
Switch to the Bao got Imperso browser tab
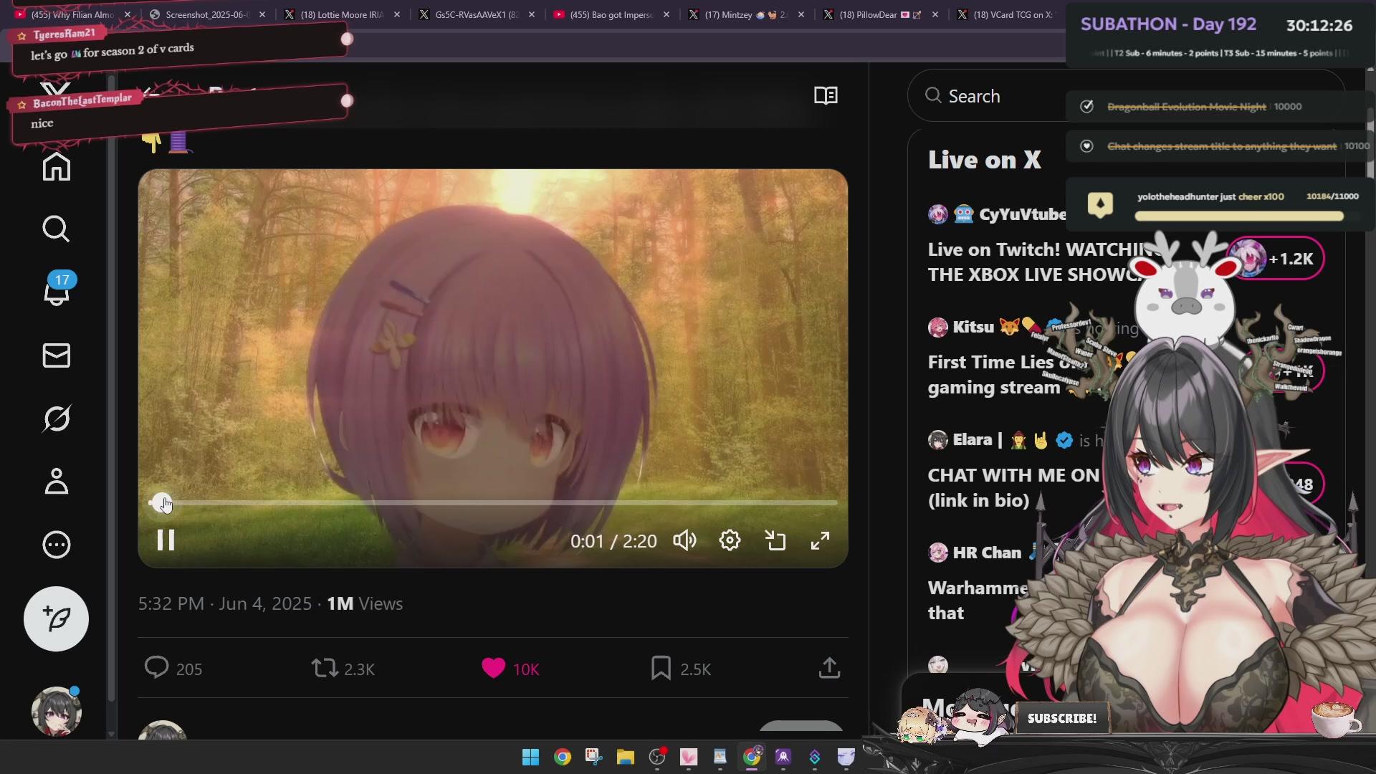coord(612,14)
